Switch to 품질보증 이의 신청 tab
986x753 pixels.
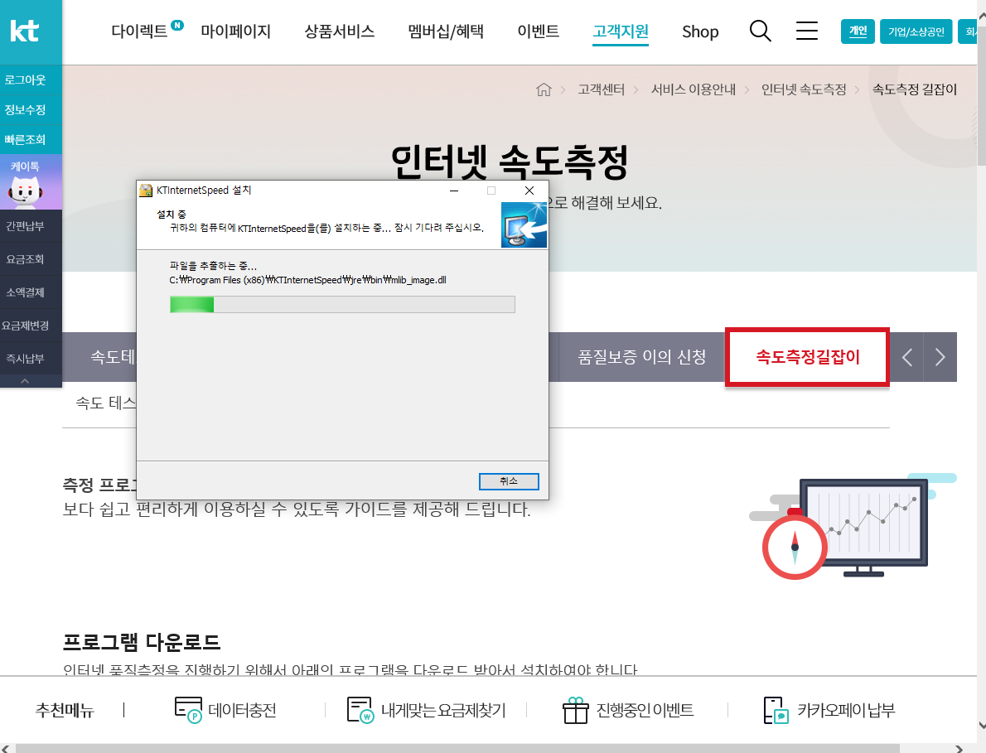tap(642, 357)
